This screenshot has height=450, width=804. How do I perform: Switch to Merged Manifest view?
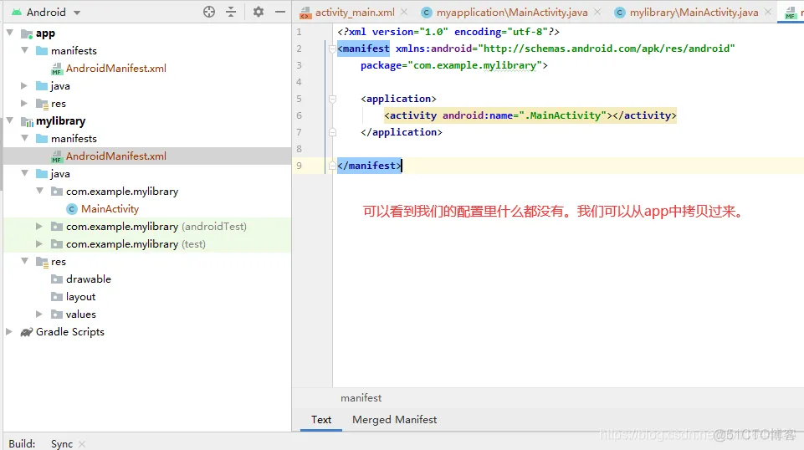(x=394, y=420)
